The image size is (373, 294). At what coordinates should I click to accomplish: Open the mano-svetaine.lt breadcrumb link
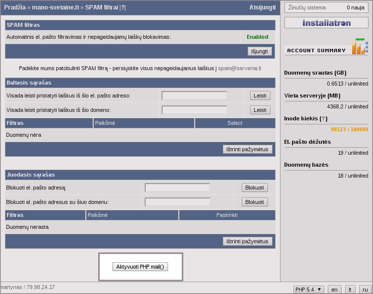coord(55,7)
